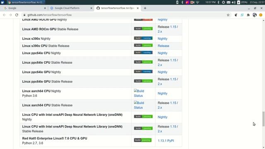Bookmark this page with the star icon
Image resolution: width=265 pixels, height=149 pixels.
pos(228,15)
